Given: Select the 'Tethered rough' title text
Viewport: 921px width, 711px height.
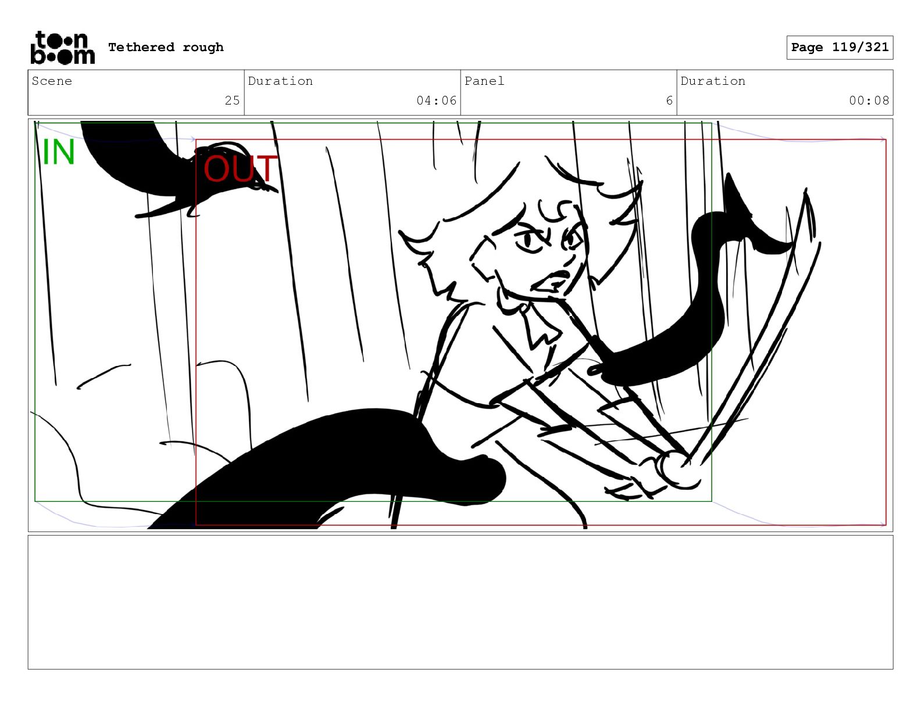Looking at the screenshot, I should [166, 47].
